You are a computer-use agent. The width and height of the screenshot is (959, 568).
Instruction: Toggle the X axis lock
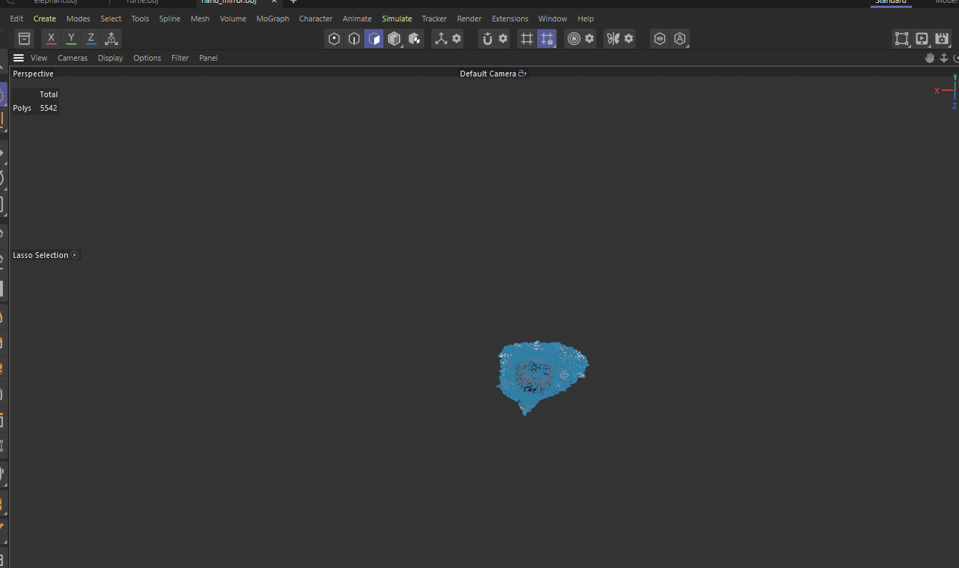click(x=50, y=38)
